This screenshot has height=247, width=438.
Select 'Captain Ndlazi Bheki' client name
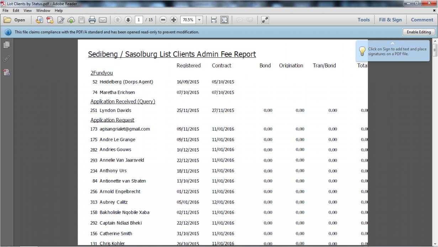pyautogui.click(x=121, y=223)
